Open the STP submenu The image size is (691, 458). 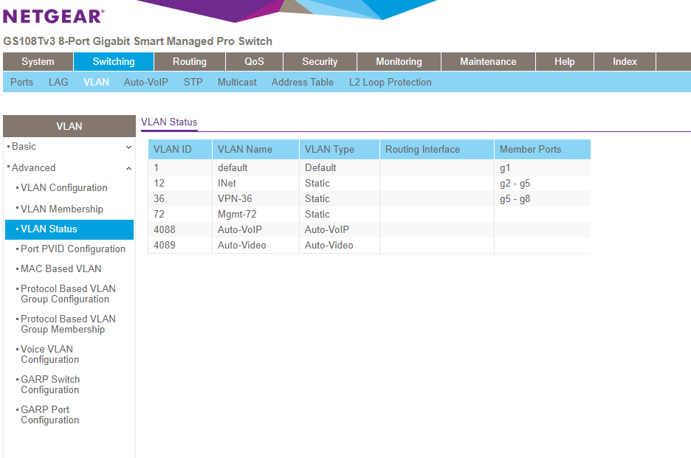click(x=193, y=82)
